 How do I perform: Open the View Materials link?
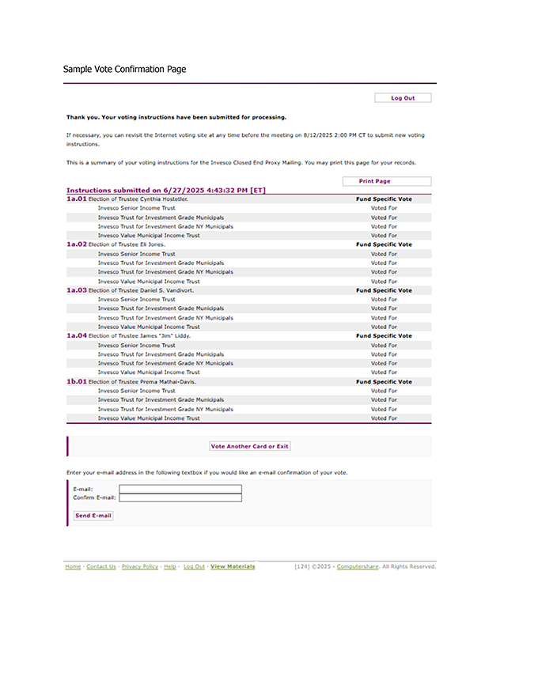(233, 566)
